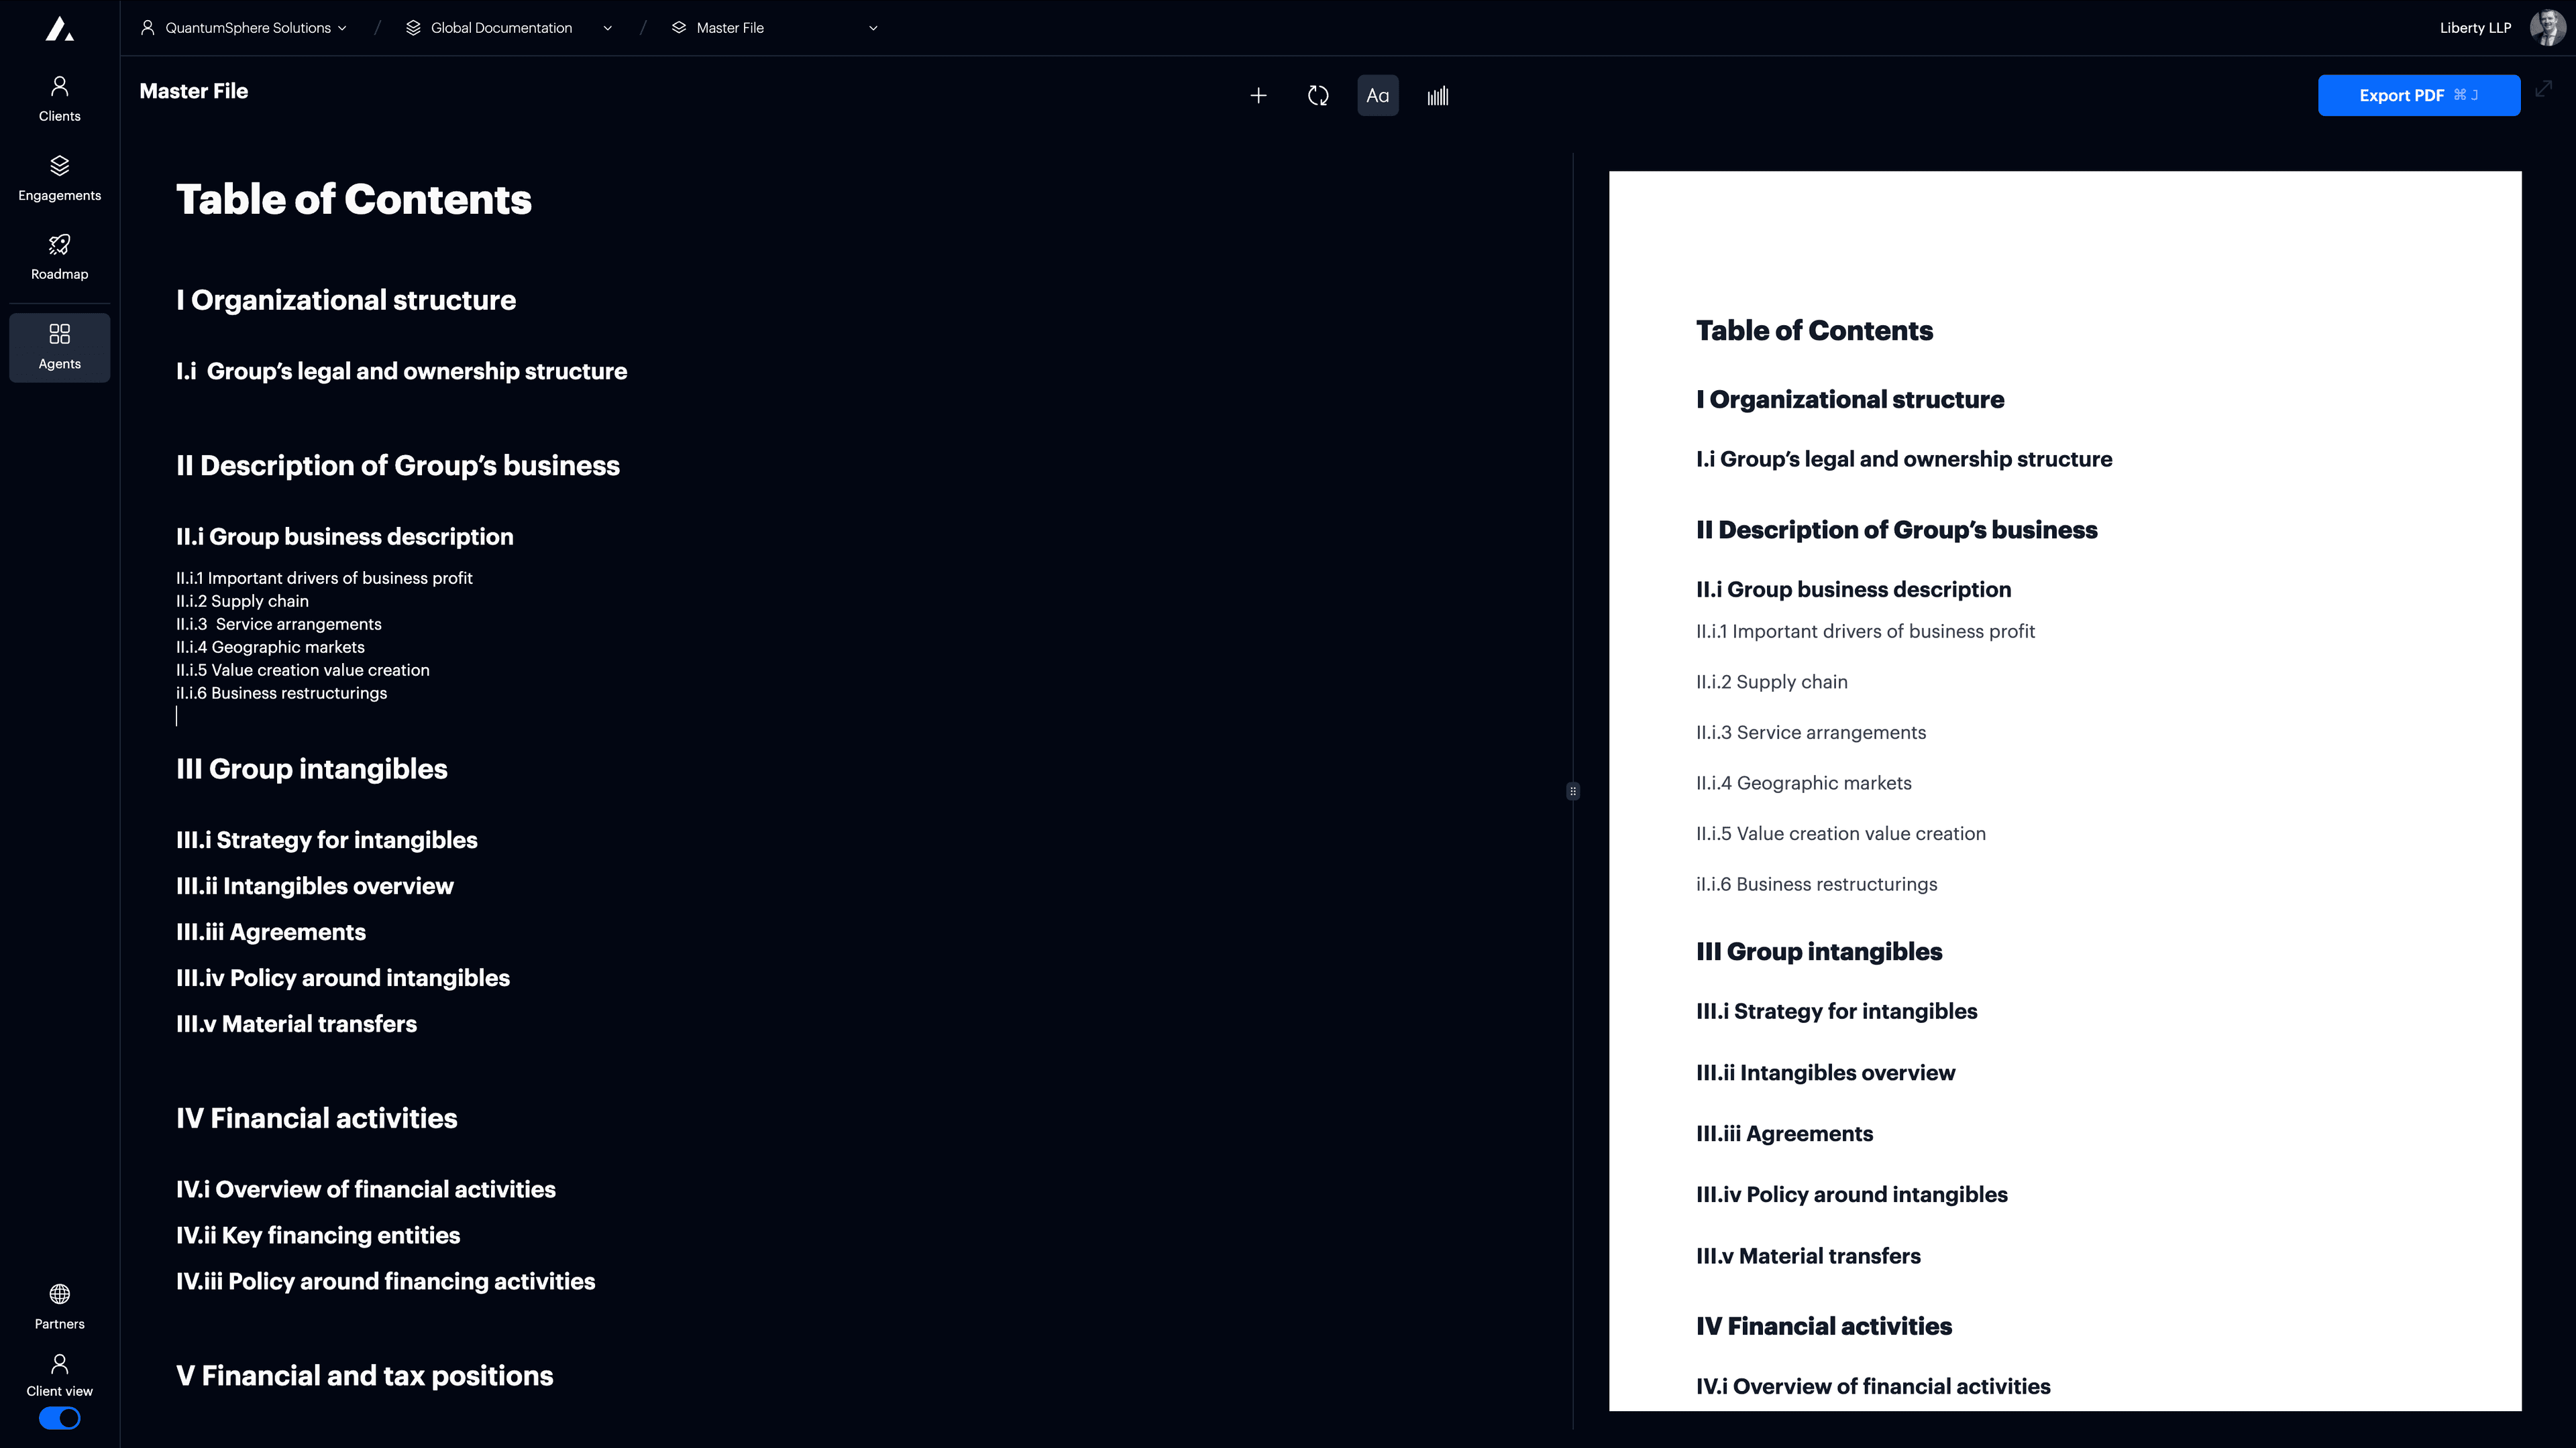Click the refresh sync icon

[x=1318, y=96]
